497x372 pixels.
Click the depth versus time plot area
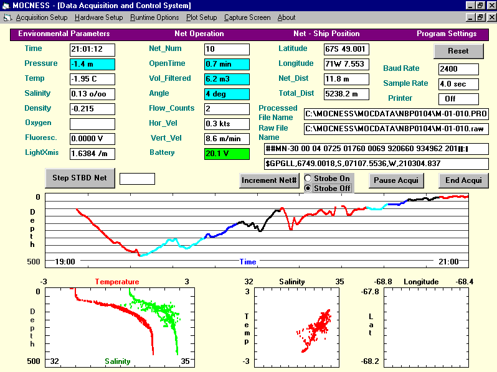(x=257, y=231)
